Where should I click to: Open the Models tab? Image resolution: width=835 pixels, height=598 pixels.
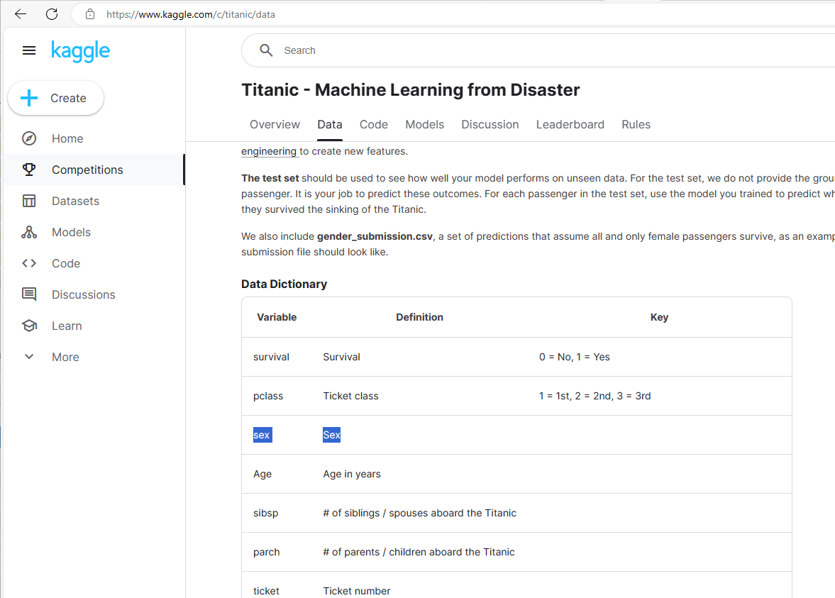coord(424,125)
